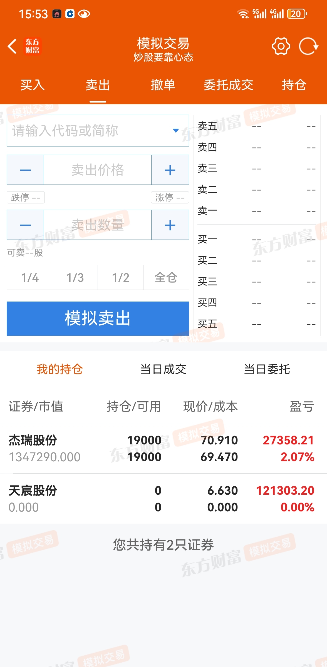The width and height of the screenshot is (327, 667).
Task: Tap the 跌停 price chip
Action: pyautogui.click(x=26, y=197)
